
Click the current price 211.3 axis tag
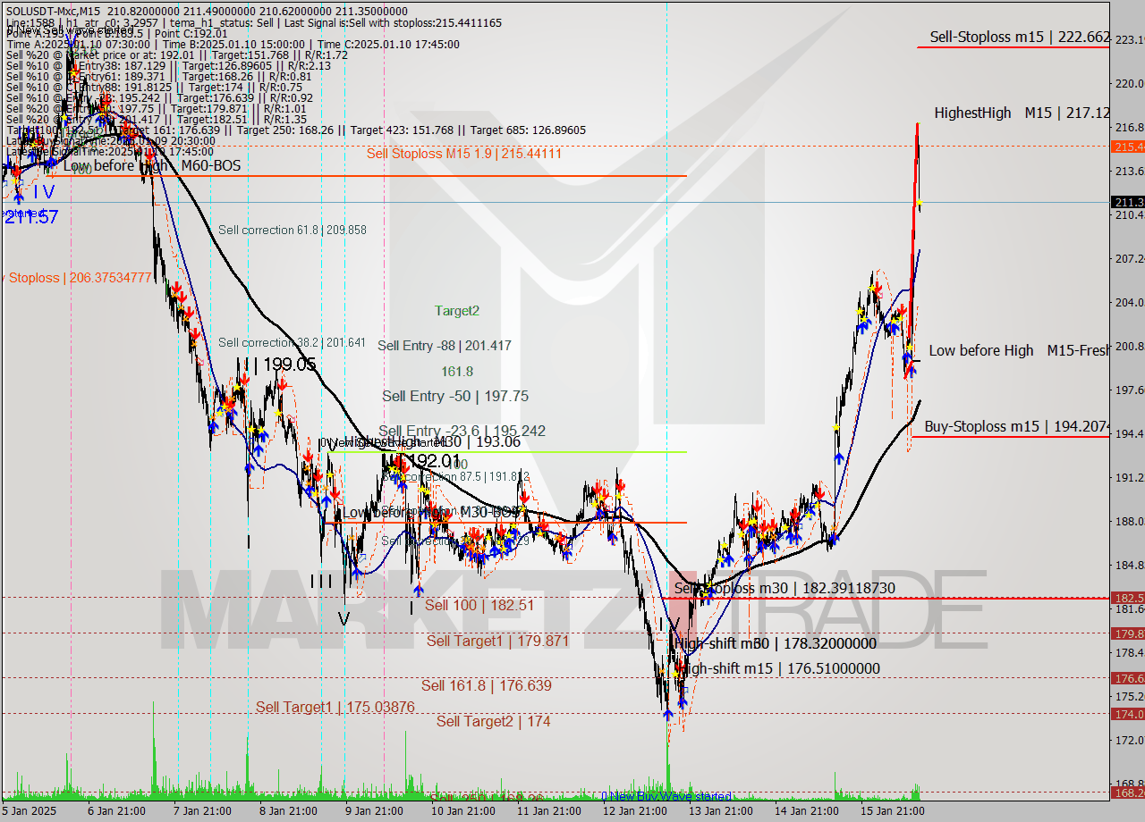tap(1127, 202)
